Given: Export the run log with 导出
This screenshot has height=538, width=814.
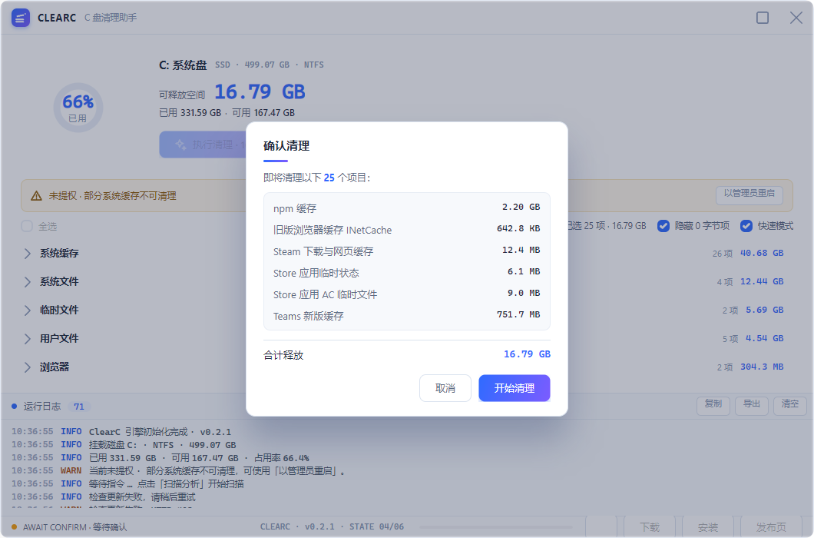Looking at the screenshot, I should (751, 404).
